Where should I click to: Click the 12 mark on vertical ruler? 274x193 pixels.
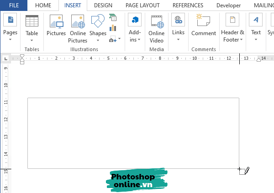(x=6, y=120)
